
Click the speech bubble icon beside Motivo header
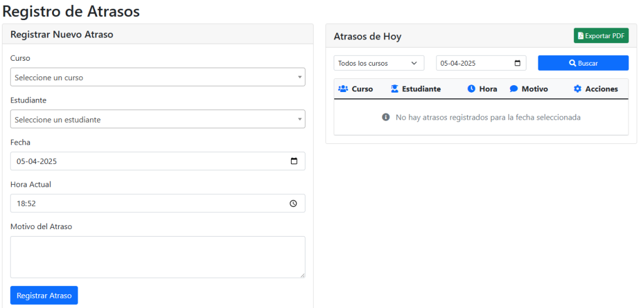(x=514, y=89)
